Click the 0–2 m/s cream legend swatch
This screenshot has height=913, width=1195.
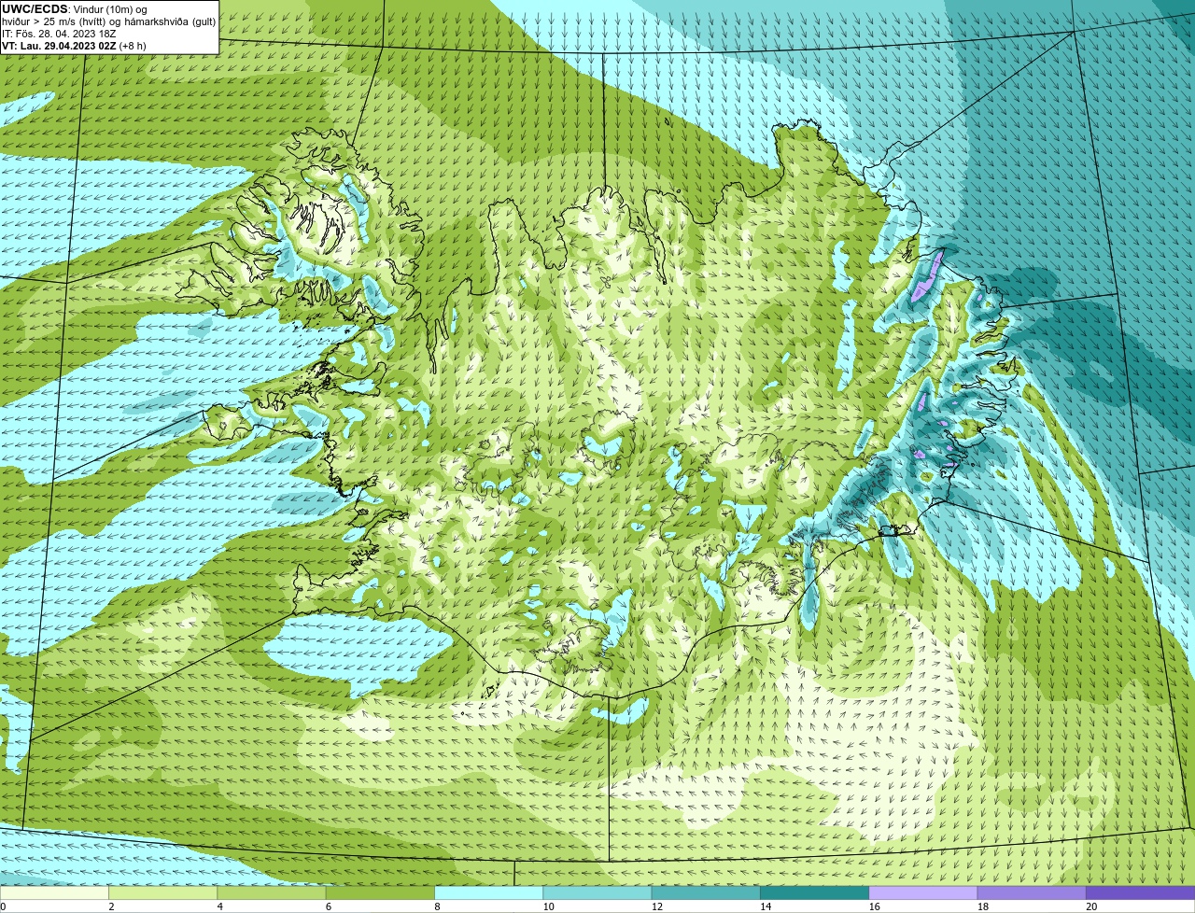(x=54, y=893)
